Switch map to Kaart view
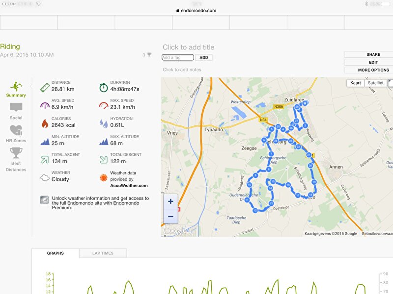The height and width of the screenshot is (294, 393). (x=355, y=83)
